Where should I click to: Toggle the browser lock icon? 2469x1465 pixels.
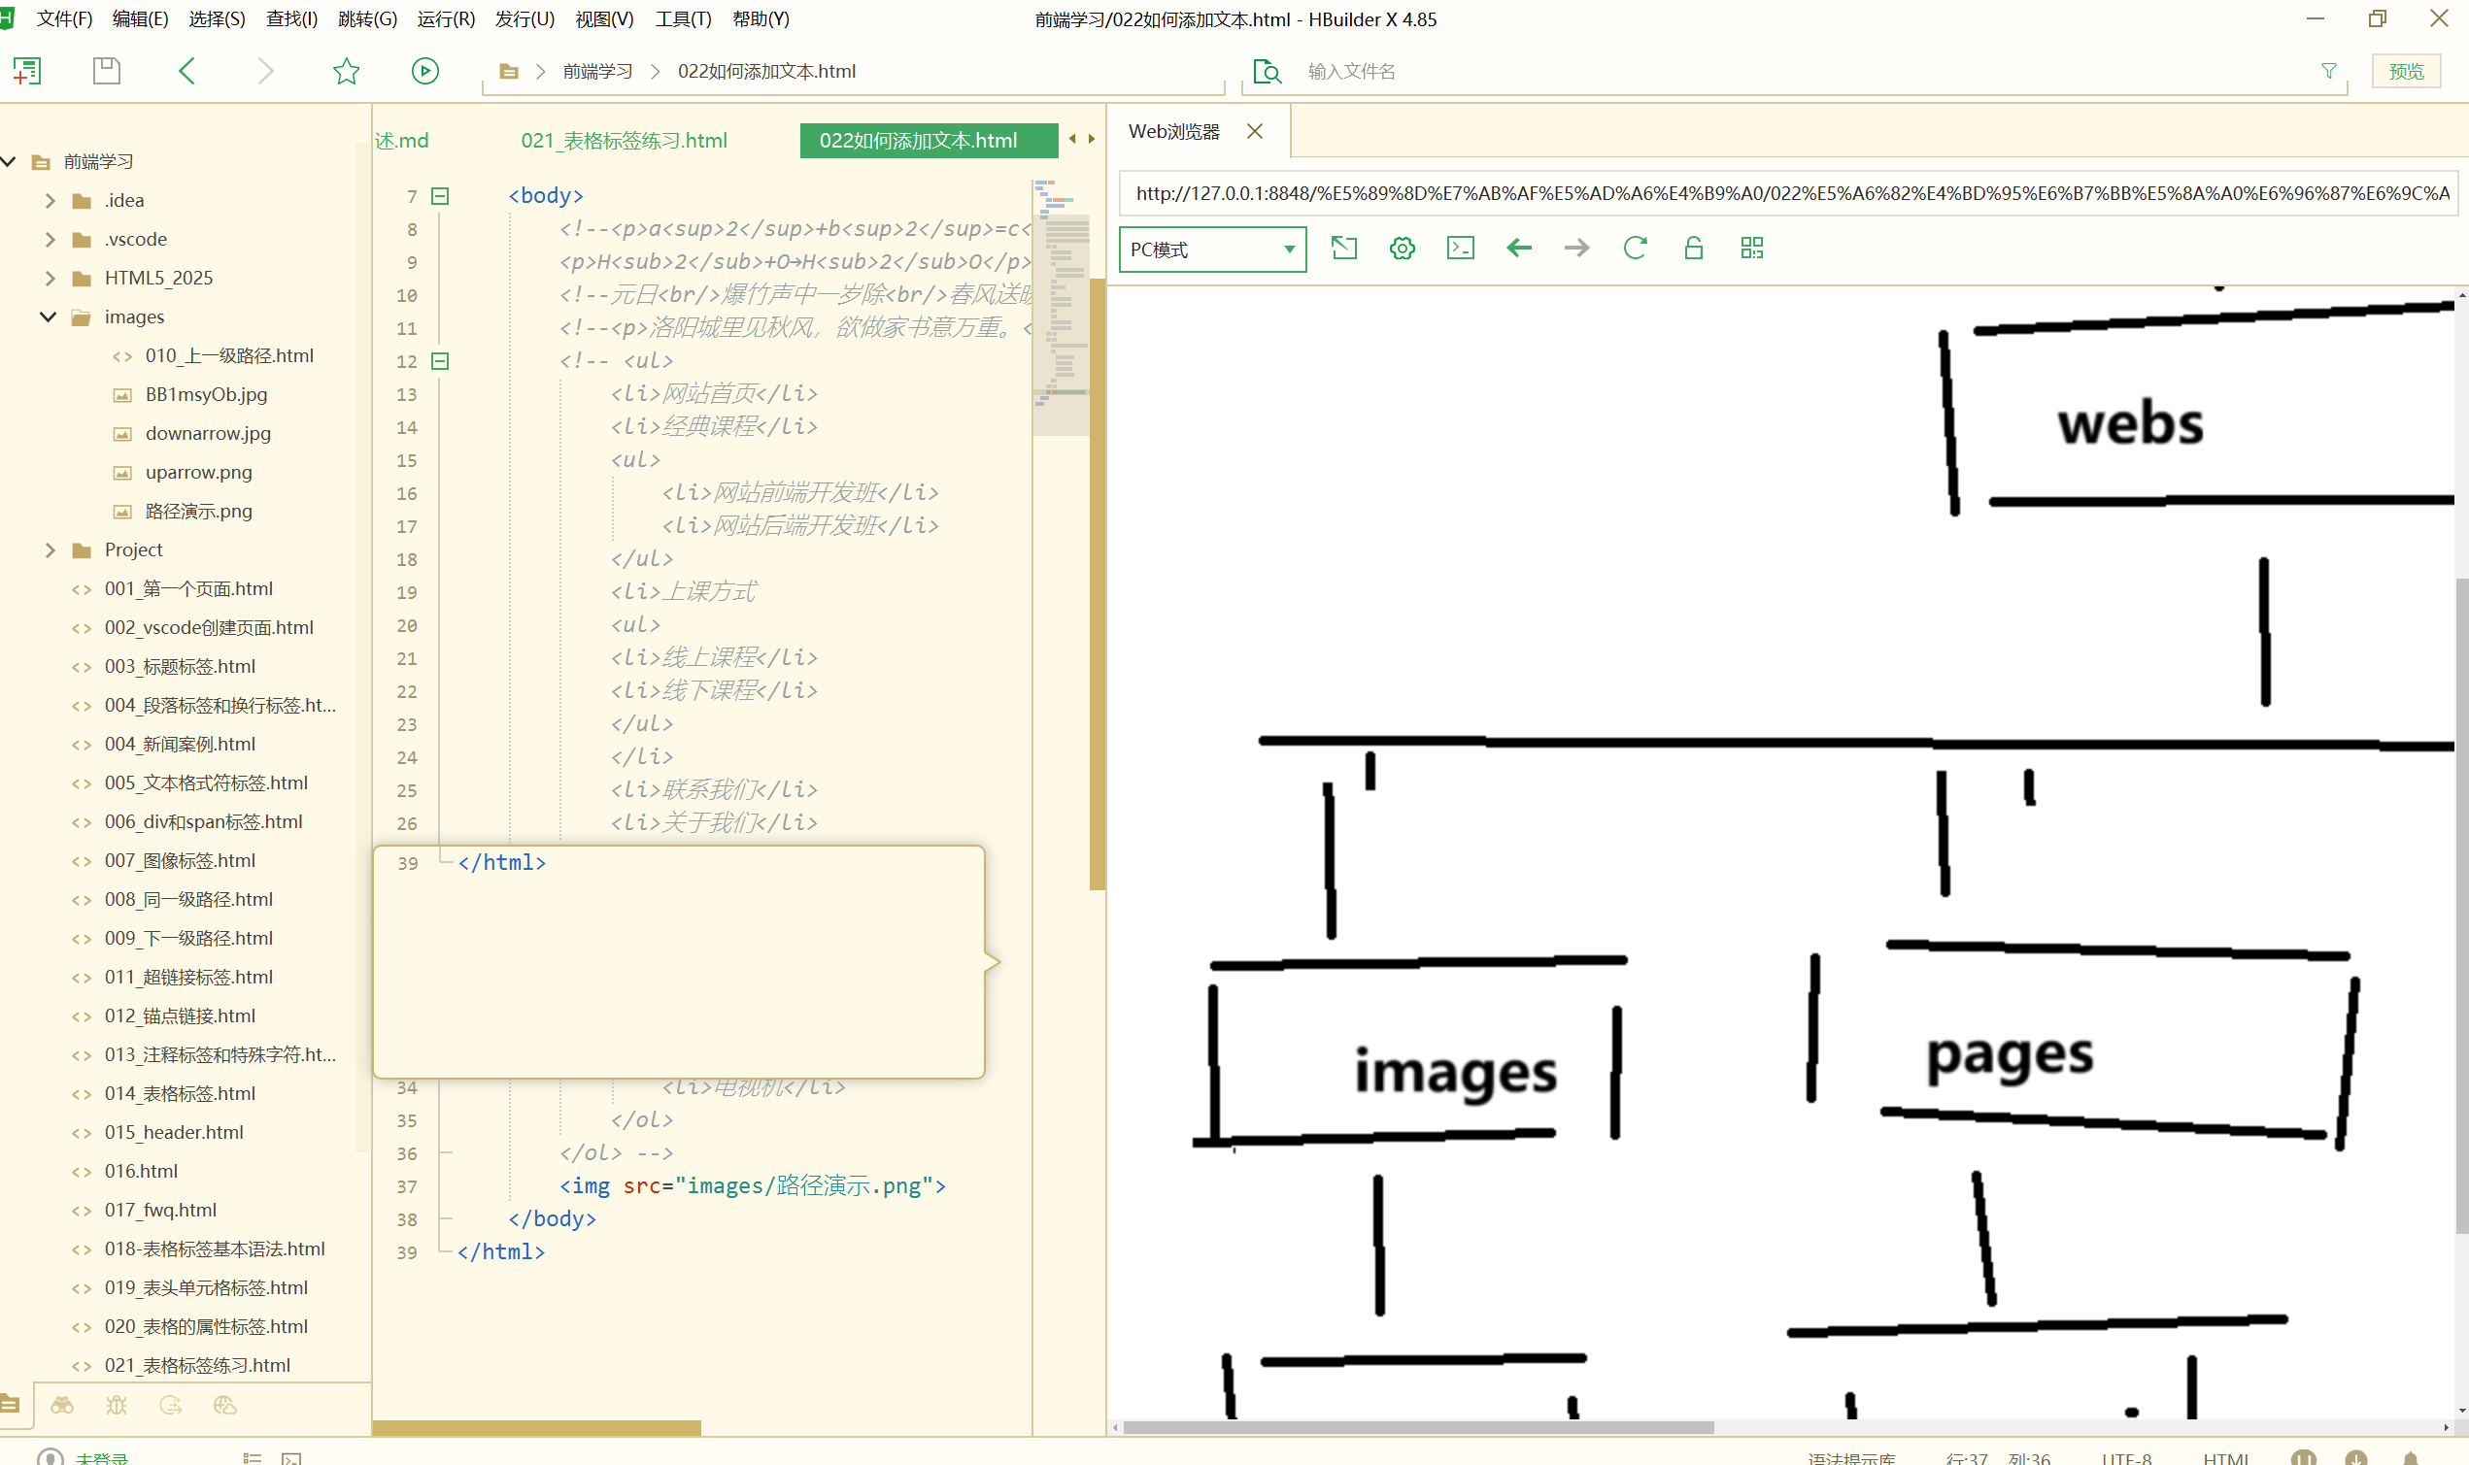point(1693,248)
